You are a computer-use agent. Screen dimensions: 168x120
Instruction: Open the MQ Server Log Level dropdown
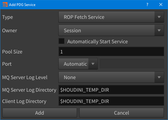click(x=111, y=77)
